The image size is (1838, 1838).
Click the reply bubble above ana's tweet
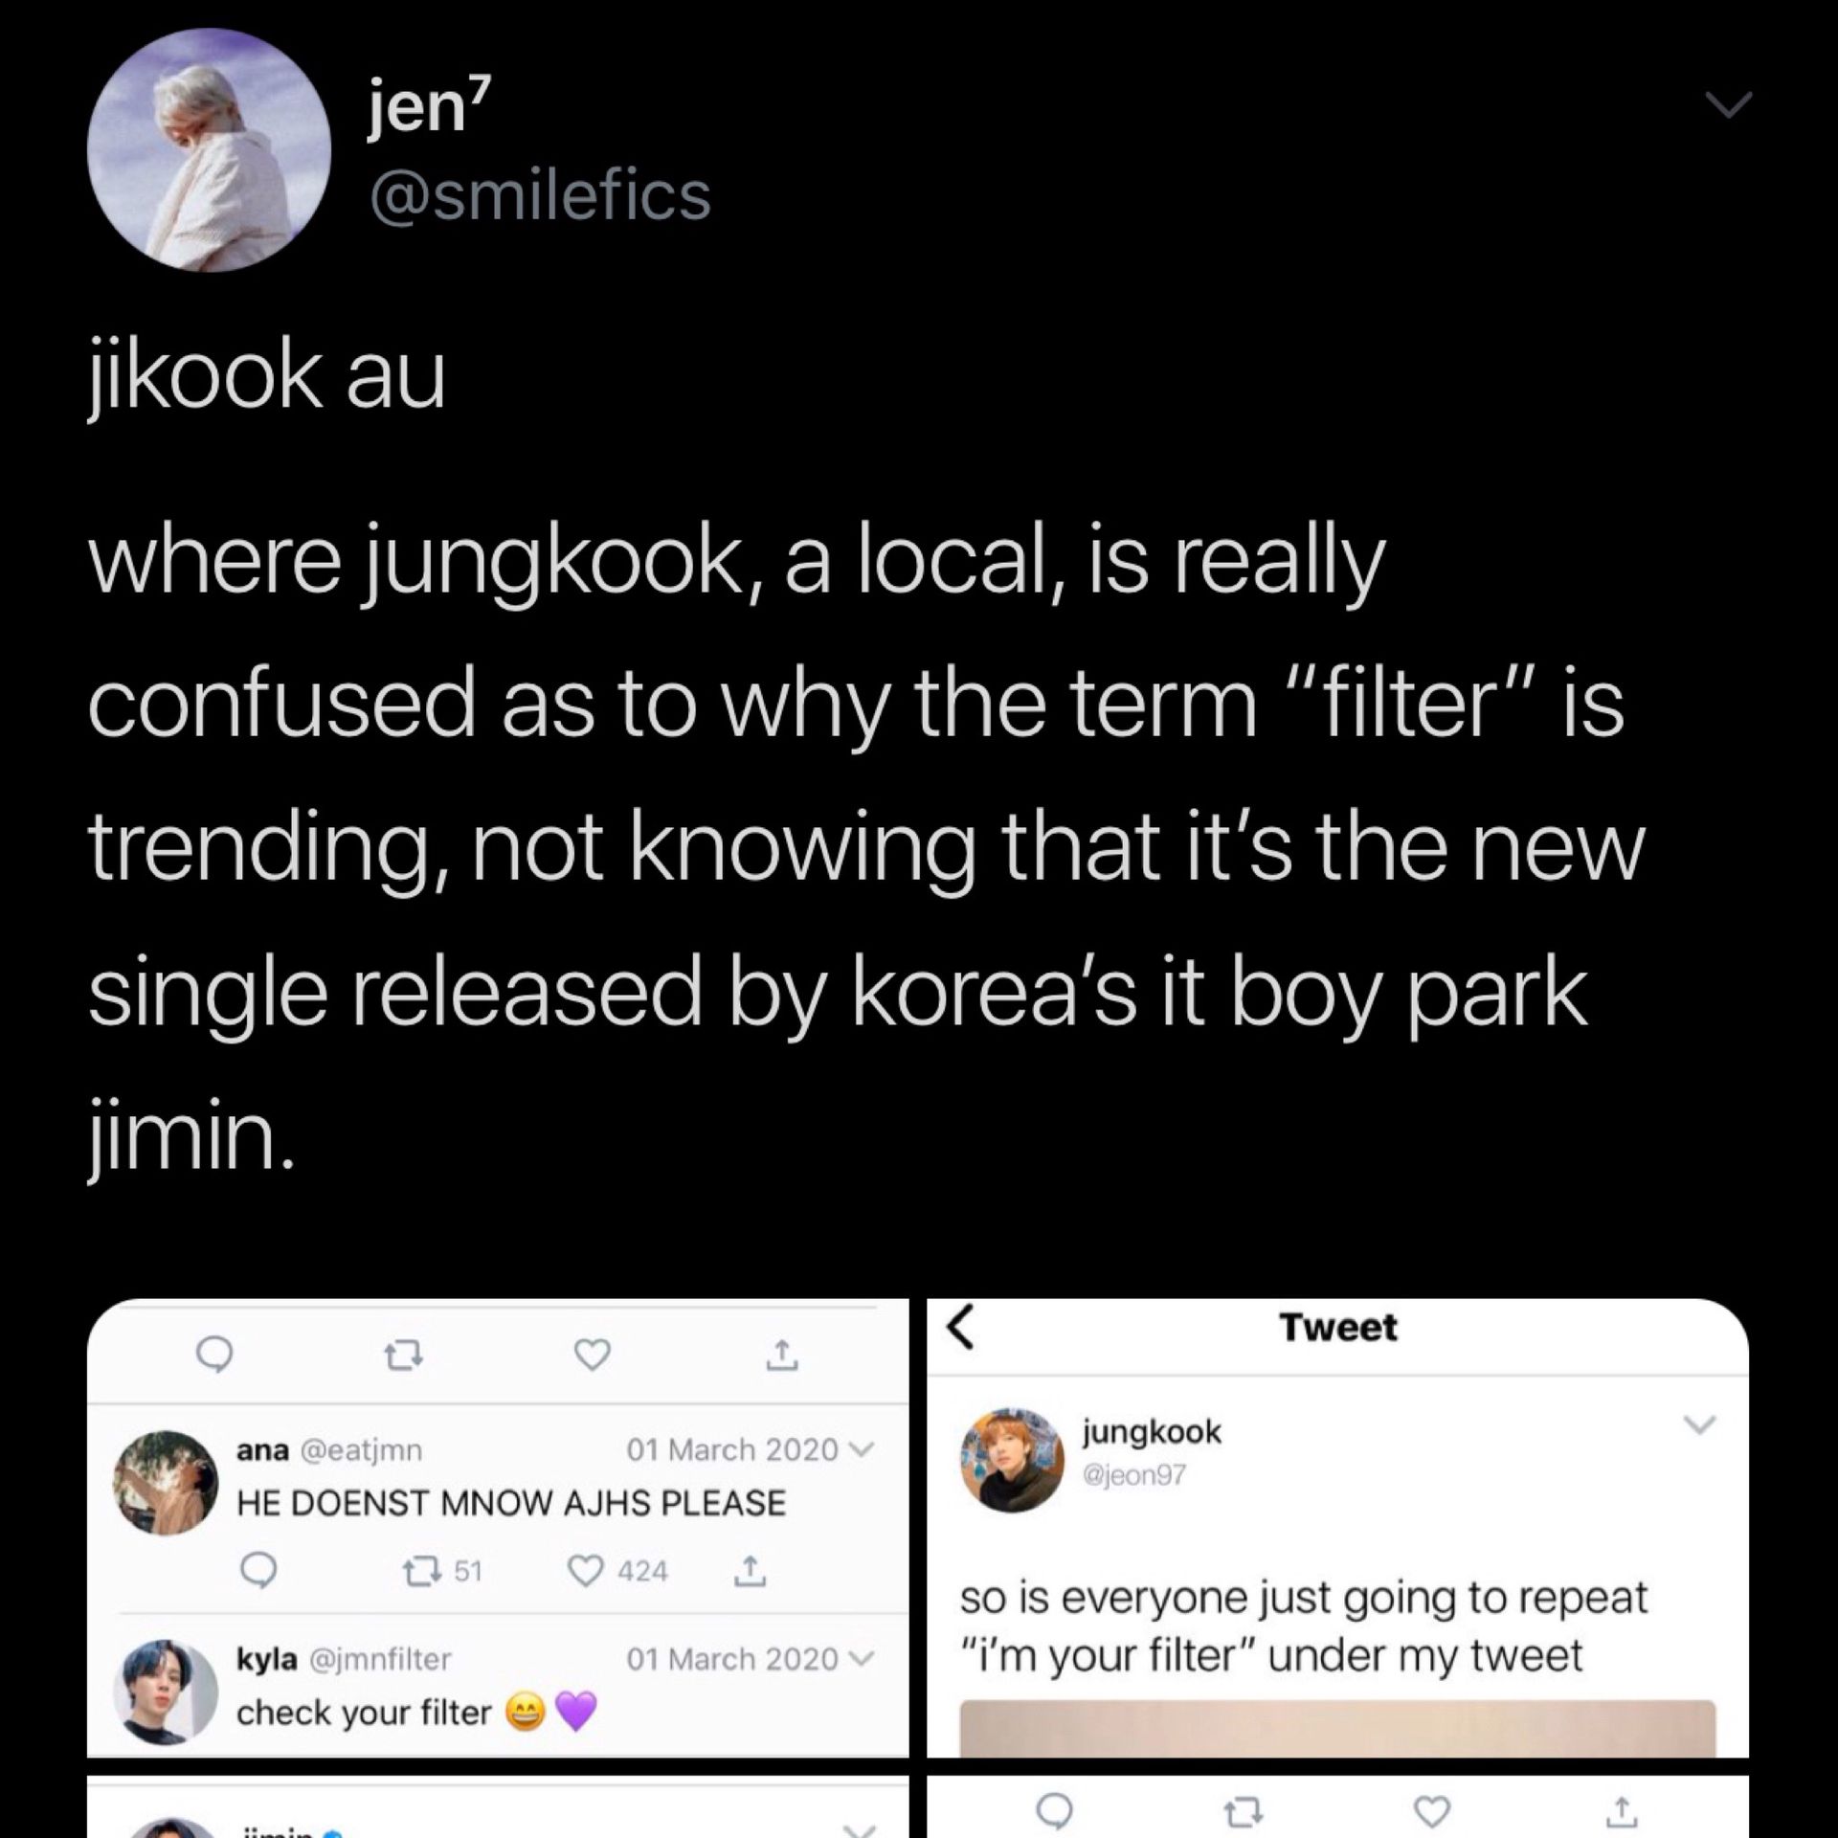[x=214, y=1355]
